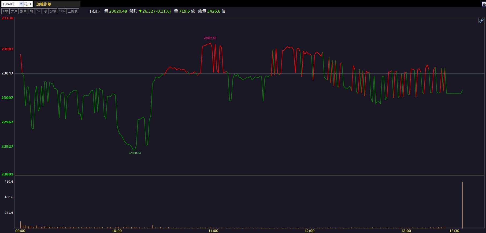The image size is (486, 233).
Task: Click the 23020.48 current price value
Action: click(118, 11)
